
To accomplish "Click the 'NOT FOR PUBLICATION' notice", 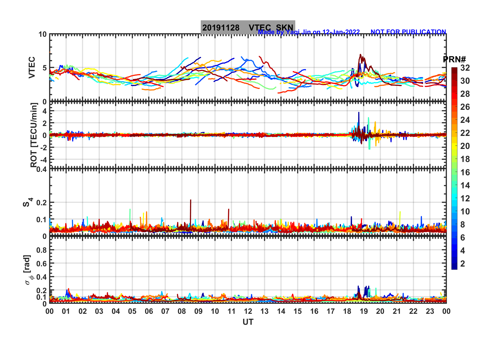I will [x=408, y=32].
